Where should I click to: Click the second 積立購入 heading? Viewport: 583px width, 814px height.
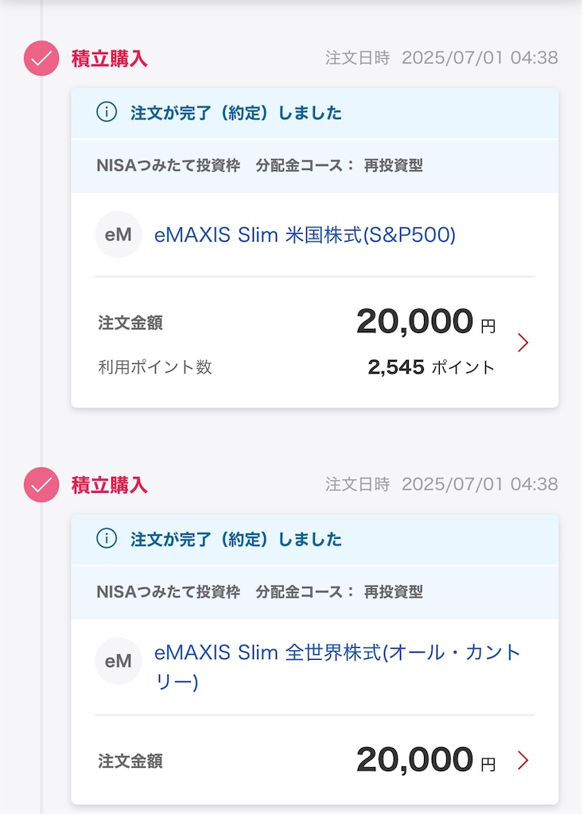pos(110,485)
